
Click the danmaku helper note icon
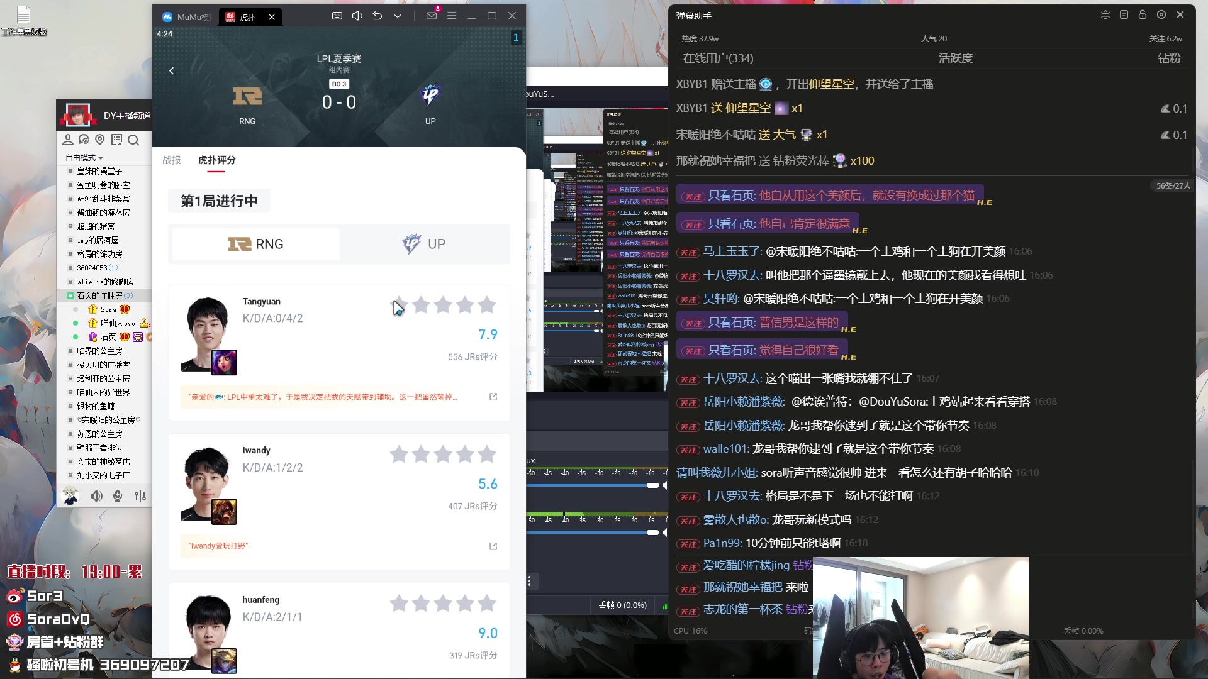point(1124,14)
